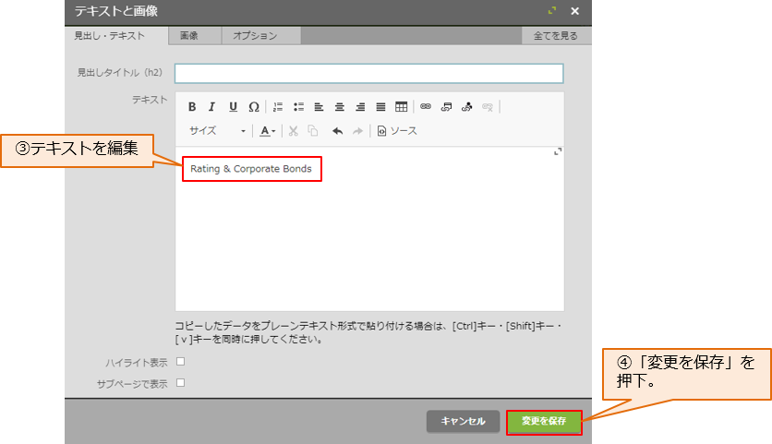Image resolution: width=772 pixels, height=444 pixels.
Task: Cut the selection with the scissors icon
Action: (x=294, y=131)
